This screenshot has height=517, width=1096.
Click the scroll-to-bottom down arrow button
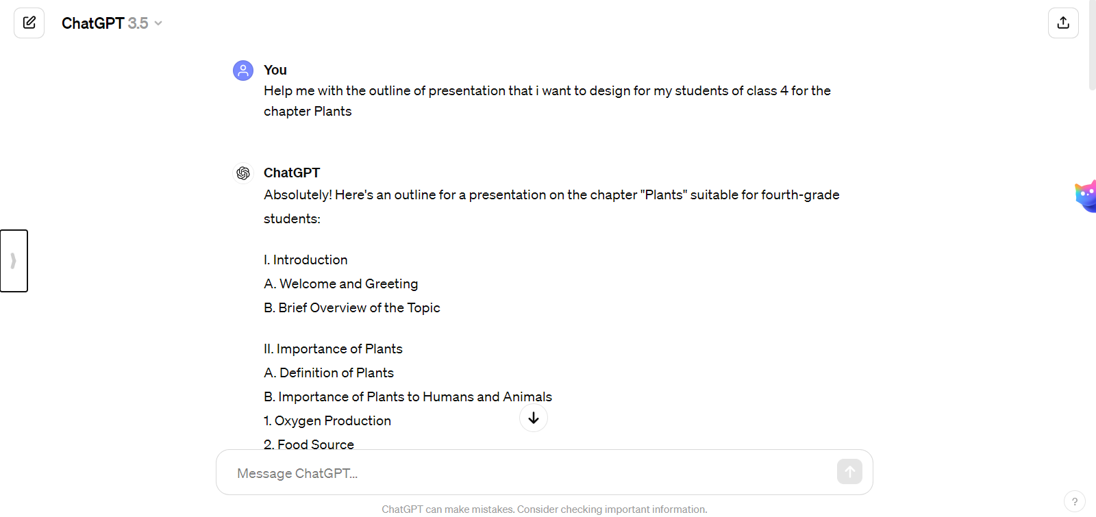(x=533, y=418)
